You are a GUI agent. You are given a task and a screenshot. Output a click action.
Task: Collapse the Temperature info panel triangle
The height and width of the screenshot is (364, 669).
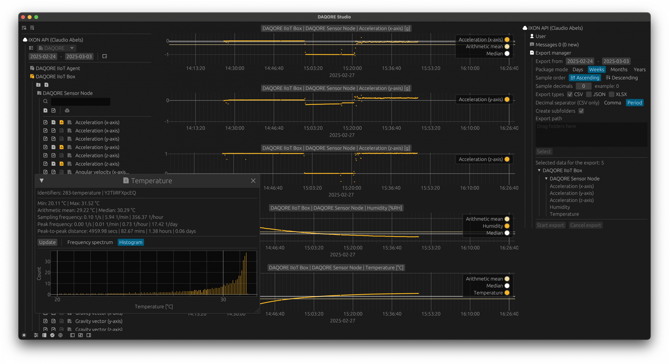tap(42, 181)
